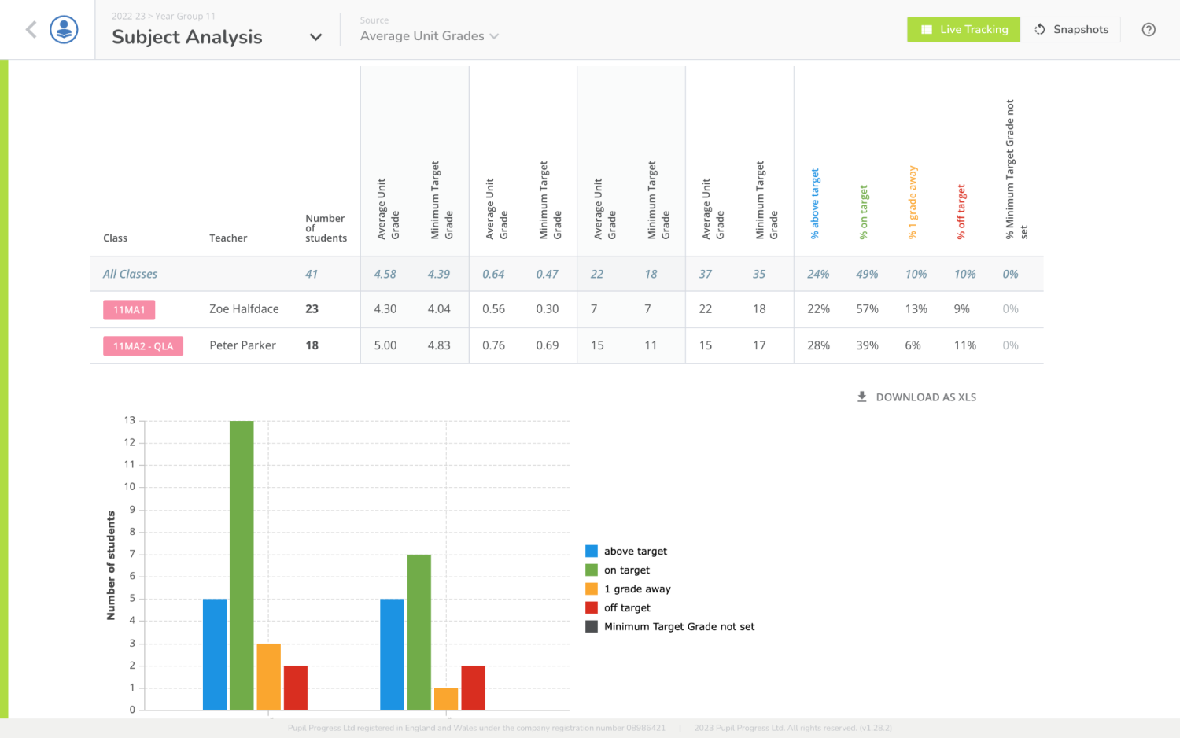The width and height of the screenshot is (1180, 738).
Task: Click the student profile icon in the header
Action: click(63, 29)
